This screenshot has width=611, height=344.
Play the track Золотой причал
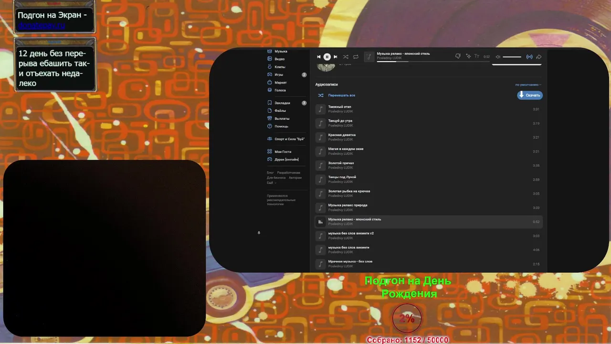[x=429, y=165]
